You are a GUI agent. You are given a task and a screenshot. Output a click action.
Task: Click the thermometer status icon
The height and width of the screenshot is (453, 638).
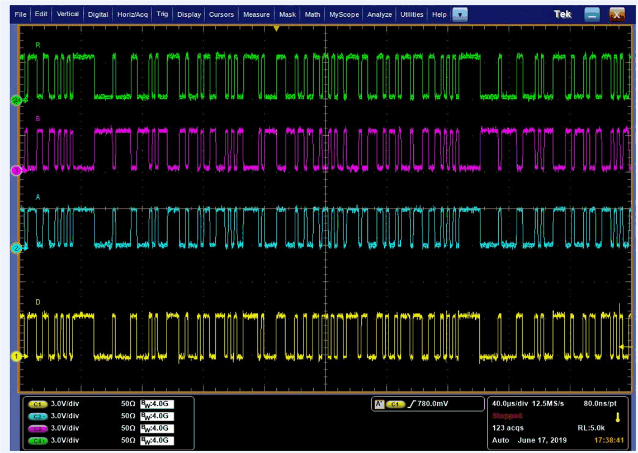617,416
